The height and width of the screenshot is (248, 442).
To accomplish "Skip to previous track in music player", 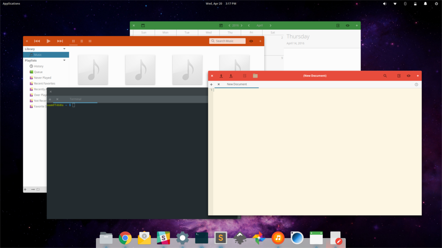I will [37, 41].
